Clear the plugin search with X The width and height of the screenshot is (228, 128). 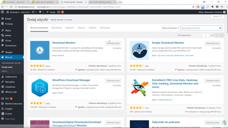[x=220, y=28]
